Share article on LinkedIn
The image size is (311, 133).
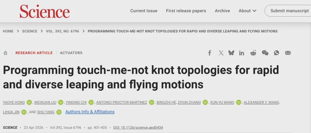pos(241,53)
